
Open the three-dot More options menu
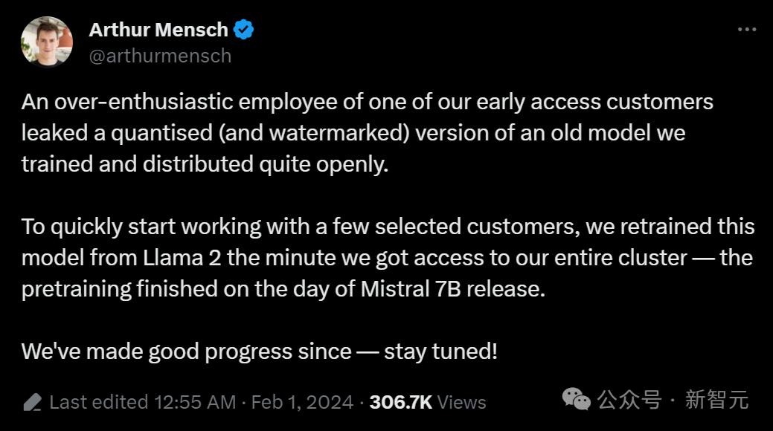point(746,30)
